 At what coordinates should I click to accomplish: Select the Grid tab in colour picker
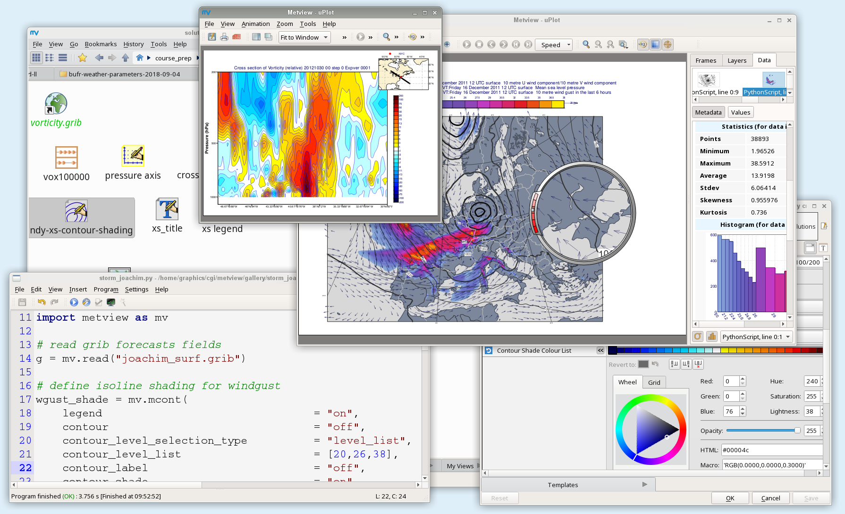(654, 382)
